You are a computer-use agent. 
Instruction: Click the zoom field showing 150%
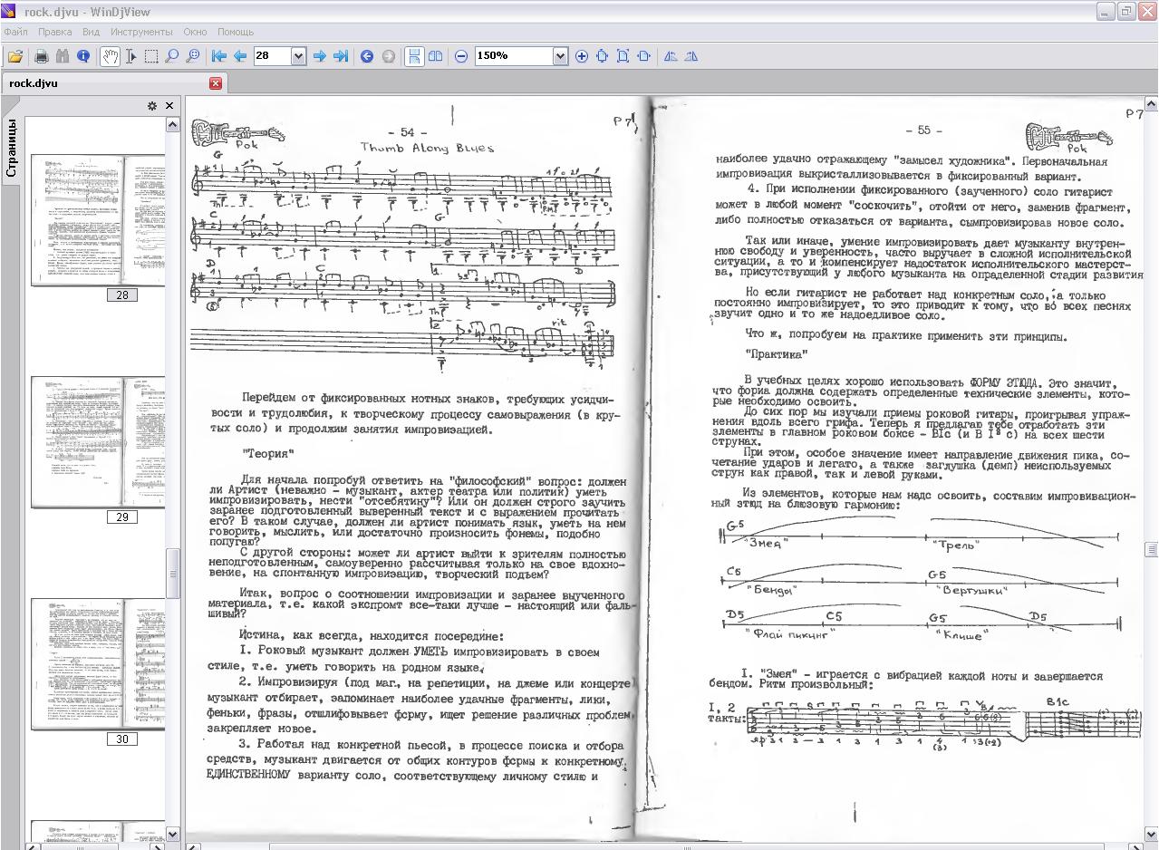coord(514,56)
